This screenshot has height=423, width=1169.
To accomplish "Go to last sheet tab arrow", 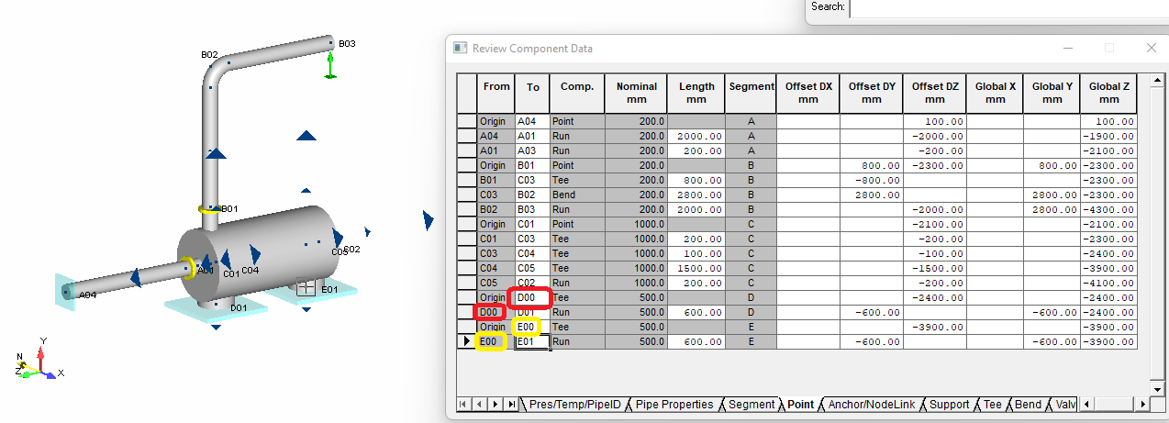I will (x=511, y=404).
